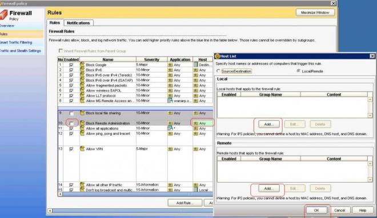The image size is (377, 218).
Task: Open Traffic and Stealth Settings section
Action: click(21, 51)
